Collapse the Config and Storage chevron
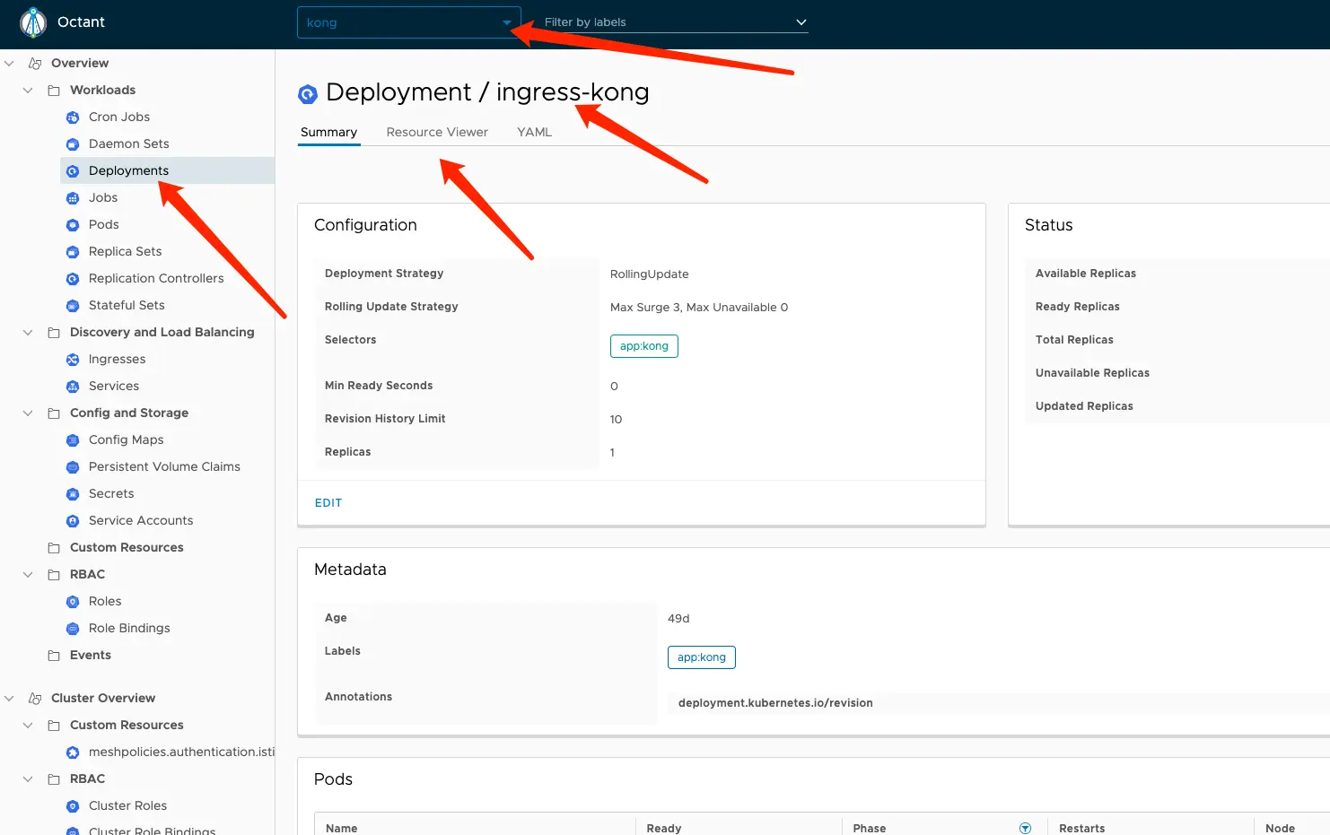The image size is (1330, 835). coord(28,413)
